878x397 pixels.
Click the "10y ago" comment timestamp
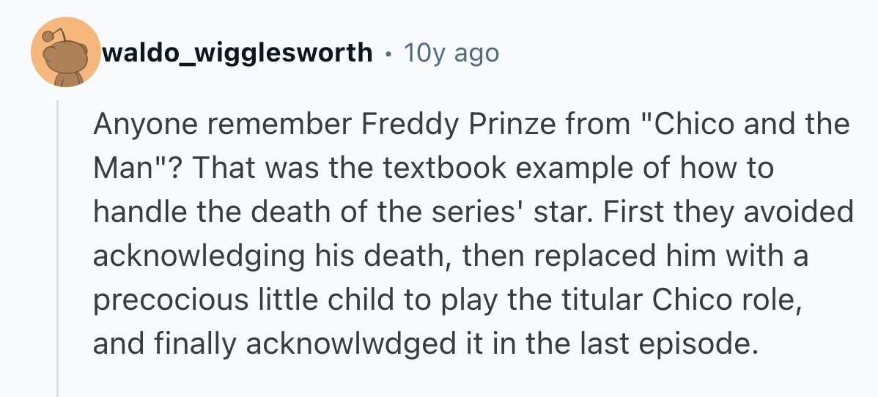coord(451,53)
